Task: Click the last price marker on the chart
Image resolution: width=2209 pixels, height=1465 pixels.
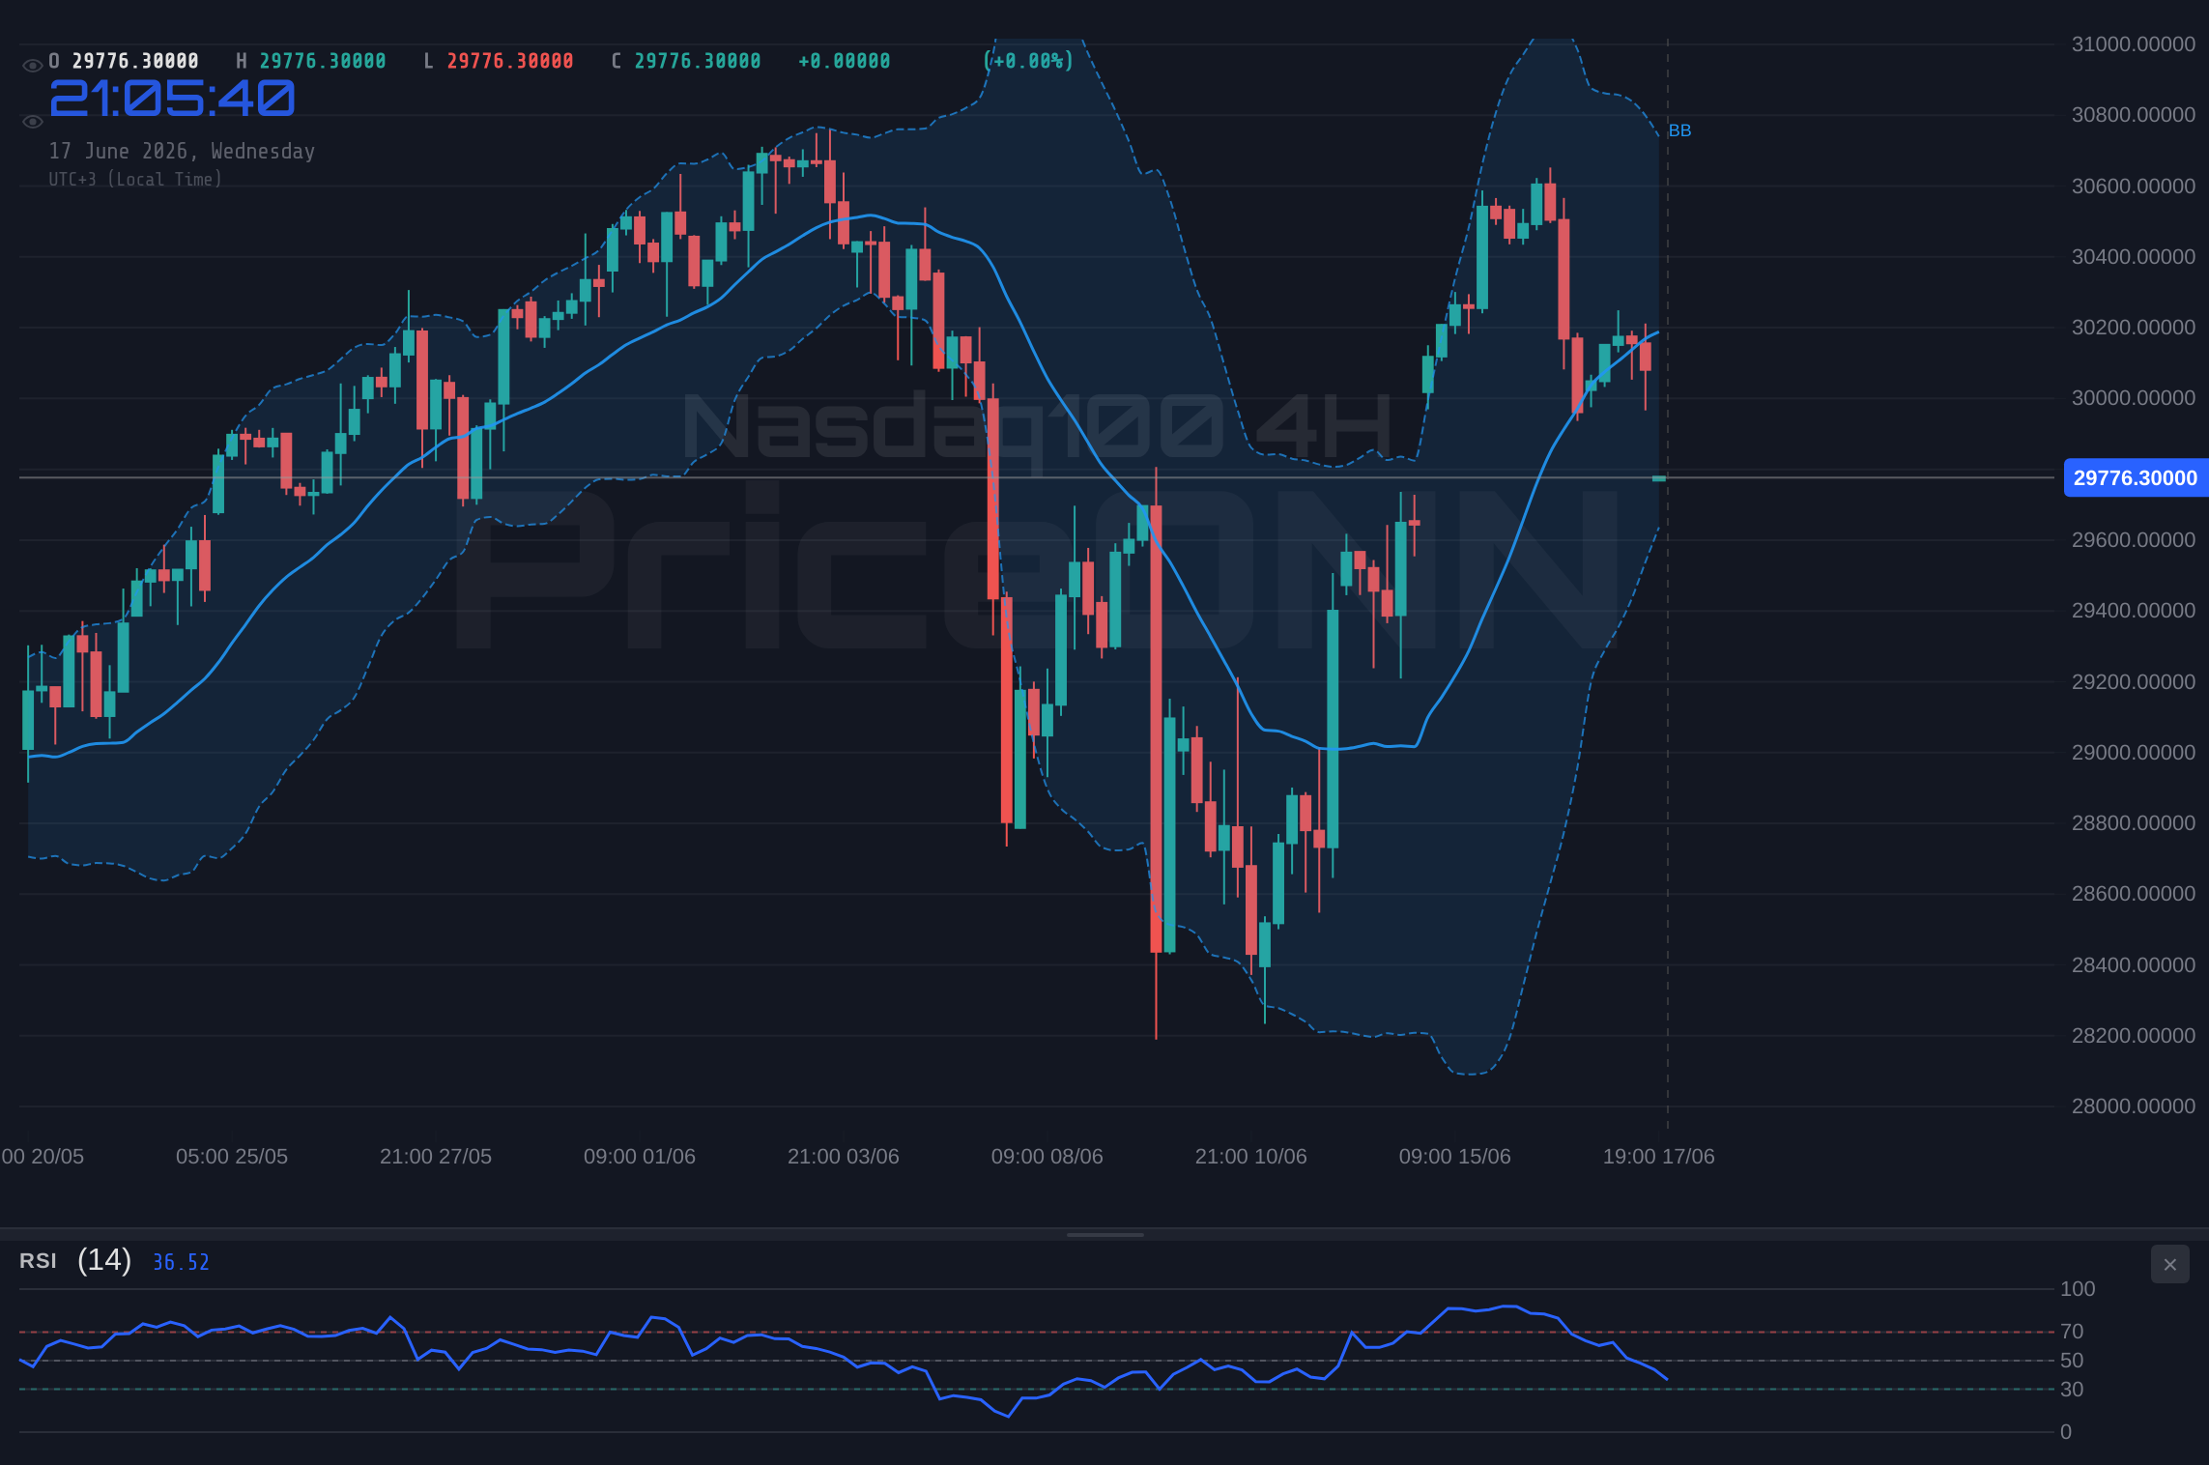Action: click(1658, 478)
